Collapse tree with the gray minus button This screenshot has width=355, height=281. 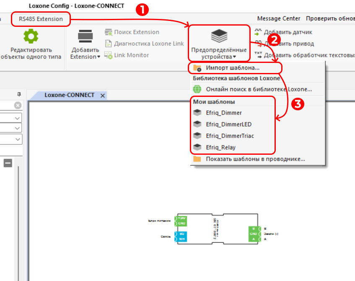pyautogui.click(x=8, y=163)
